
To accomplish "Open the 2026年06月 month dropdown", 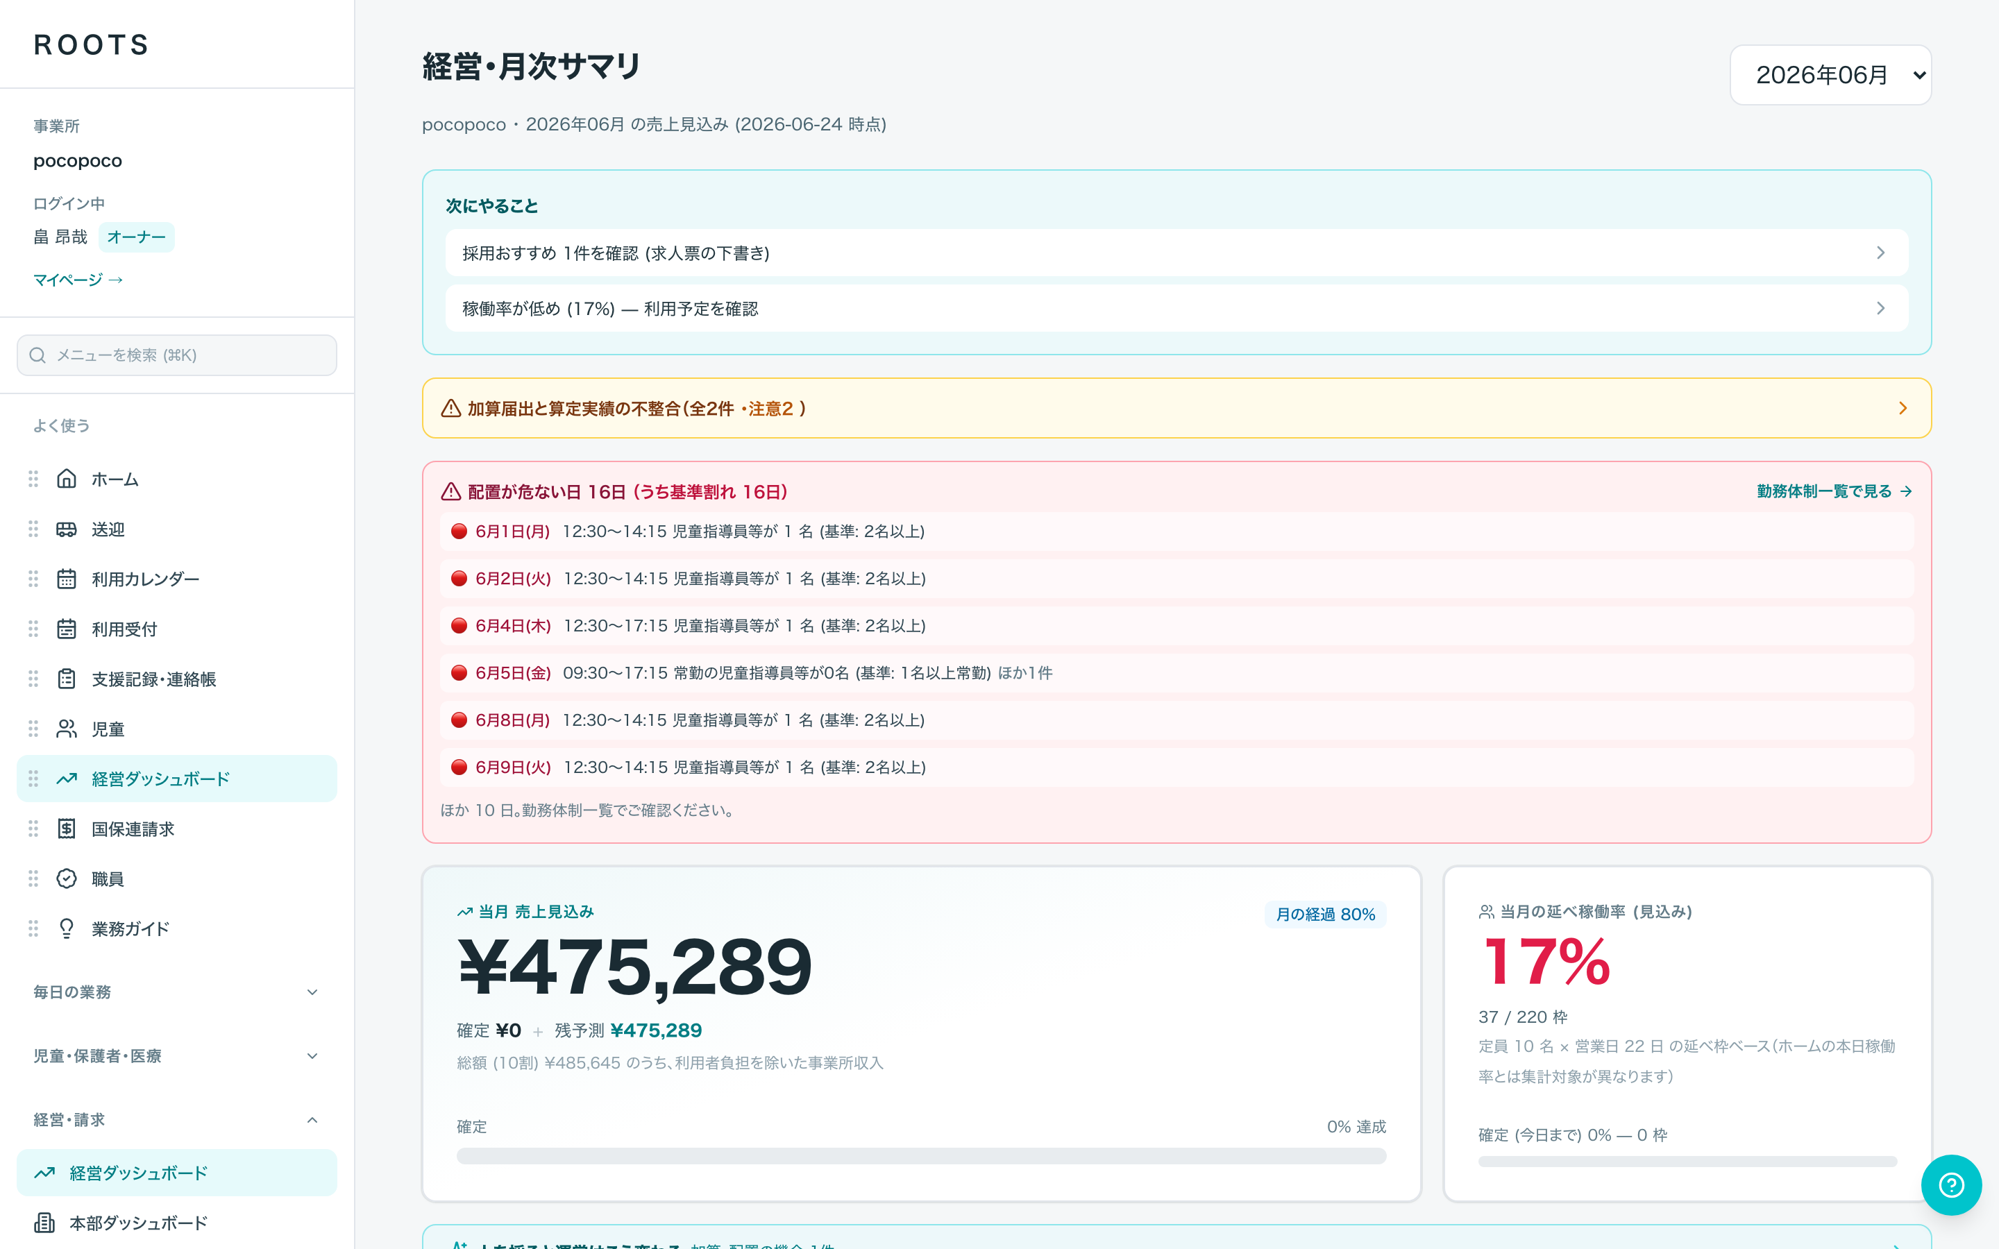I will point(1830,75).
